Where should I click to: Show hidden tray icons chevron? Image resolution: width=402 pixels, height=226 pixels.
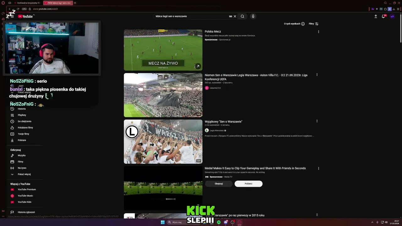click(x=372, y=222)
